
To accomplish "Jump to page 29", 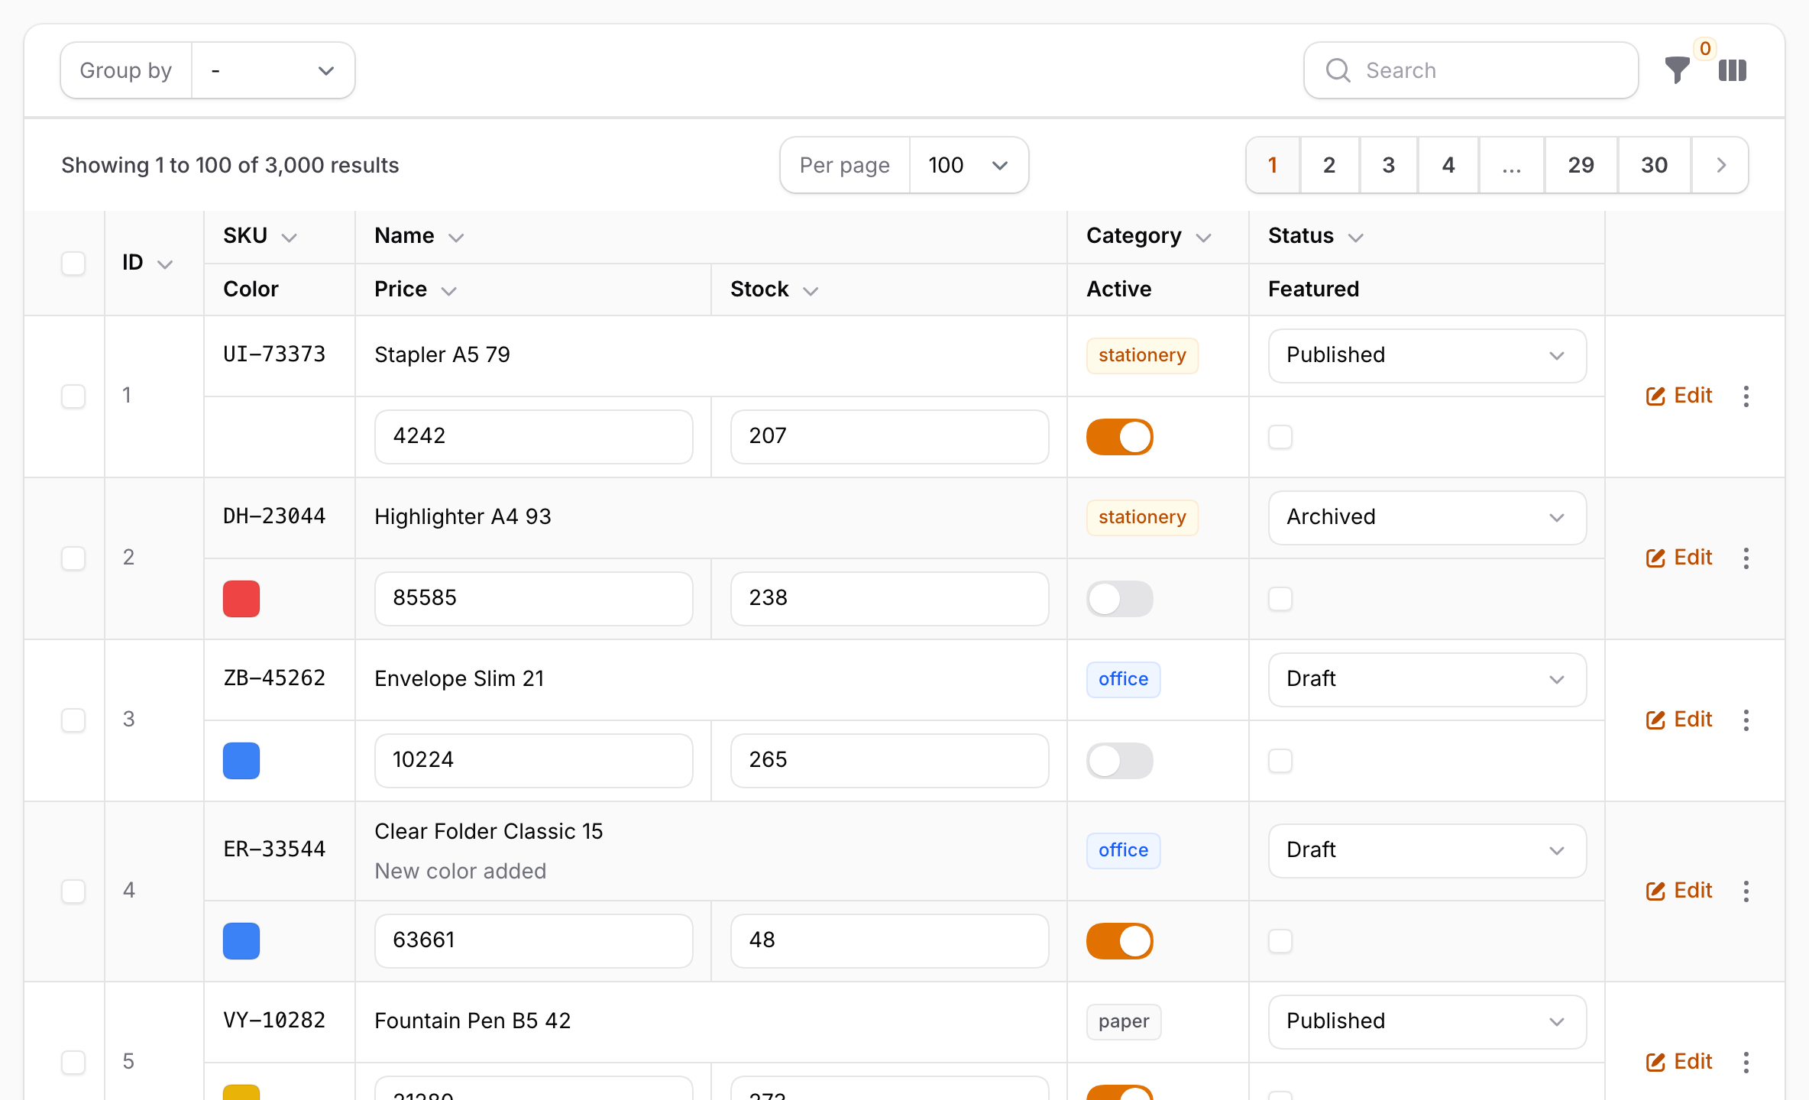I will click(x=1581, y=165).
